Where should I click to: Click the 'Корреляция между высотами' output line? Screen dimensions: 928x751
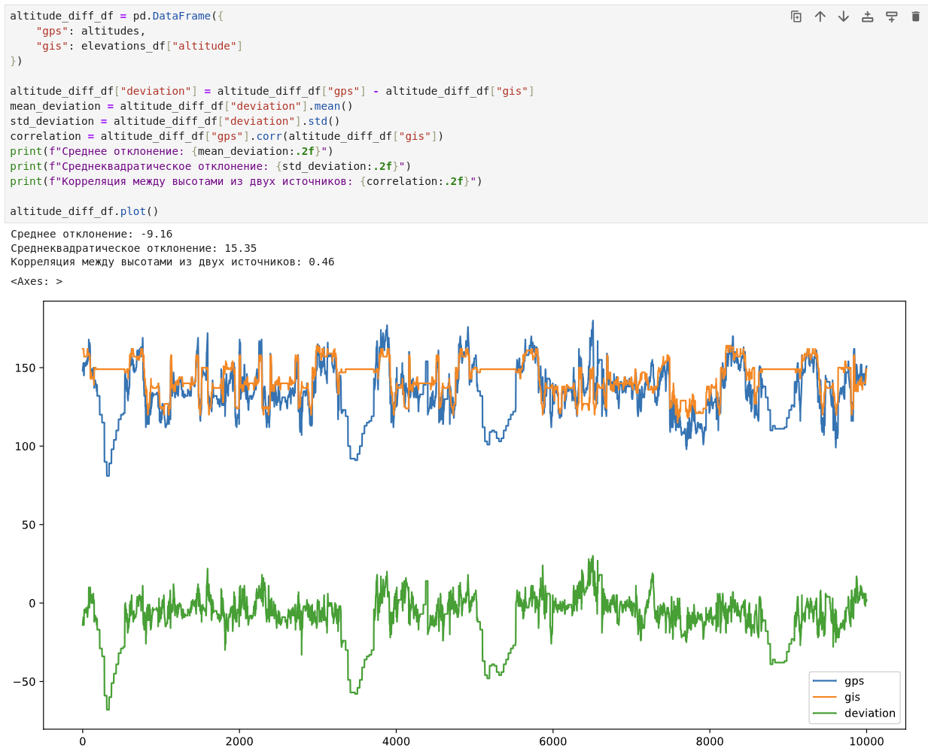point(172,262)
